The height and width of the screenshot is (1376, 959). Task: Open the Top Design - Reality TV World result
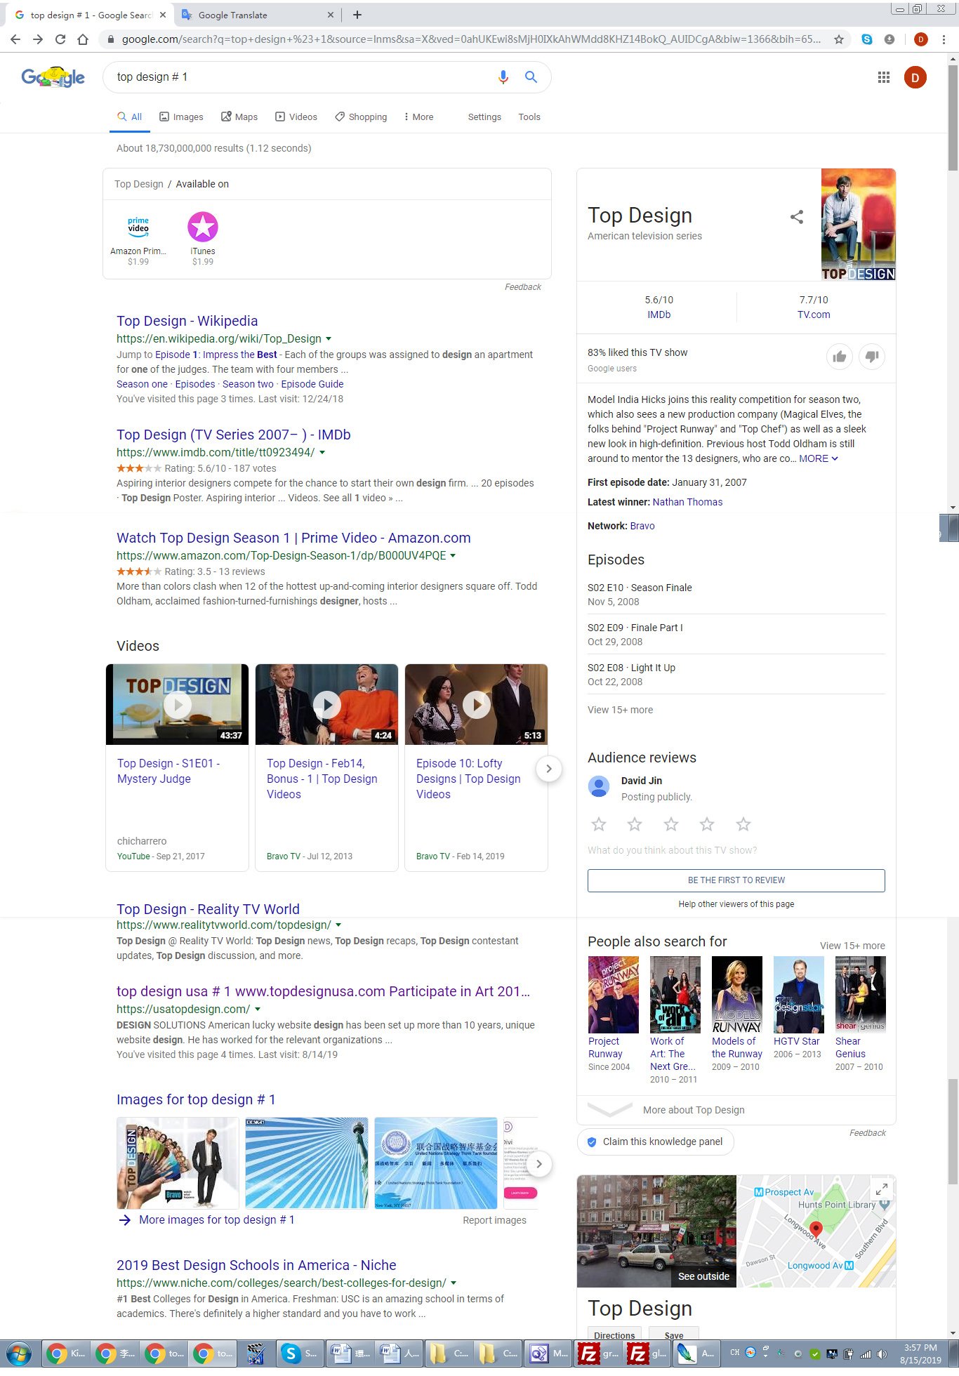coord(208,909)
